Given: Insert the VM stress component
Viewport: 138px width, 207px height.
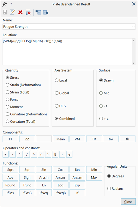Looking at the screenshot, I should click(77, 139).
